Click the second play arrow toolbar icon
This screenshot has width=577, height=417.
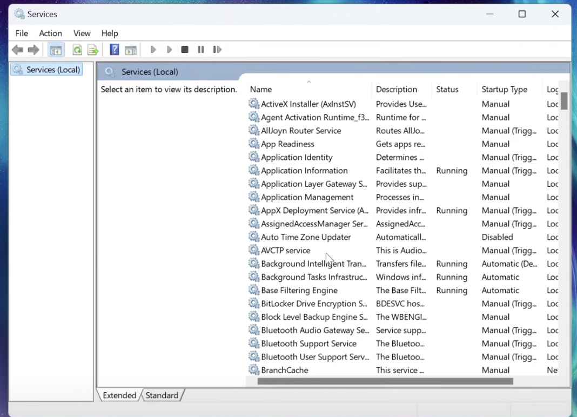point(169,49)
